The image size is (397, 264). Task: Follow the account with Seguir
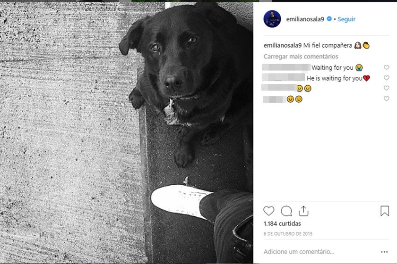coord(346,19)
